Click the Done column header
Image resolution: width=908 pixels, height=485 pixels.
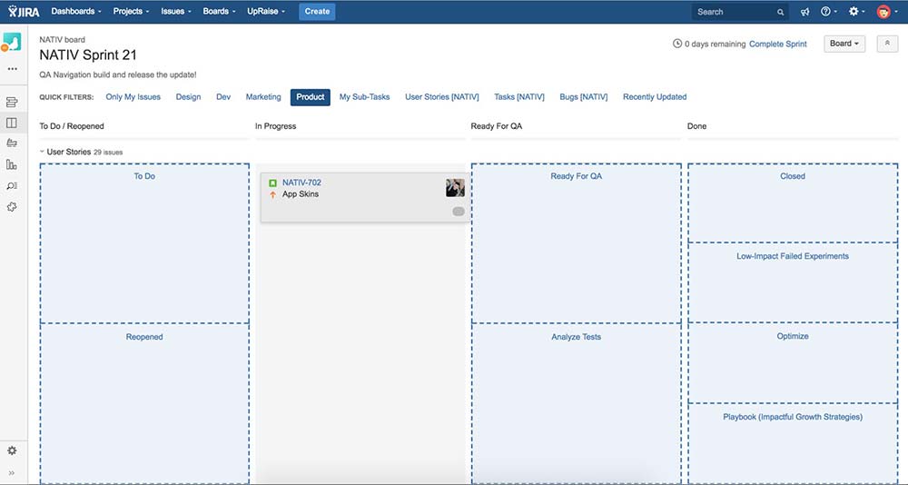pyautogui.click(x=696, y=125)
